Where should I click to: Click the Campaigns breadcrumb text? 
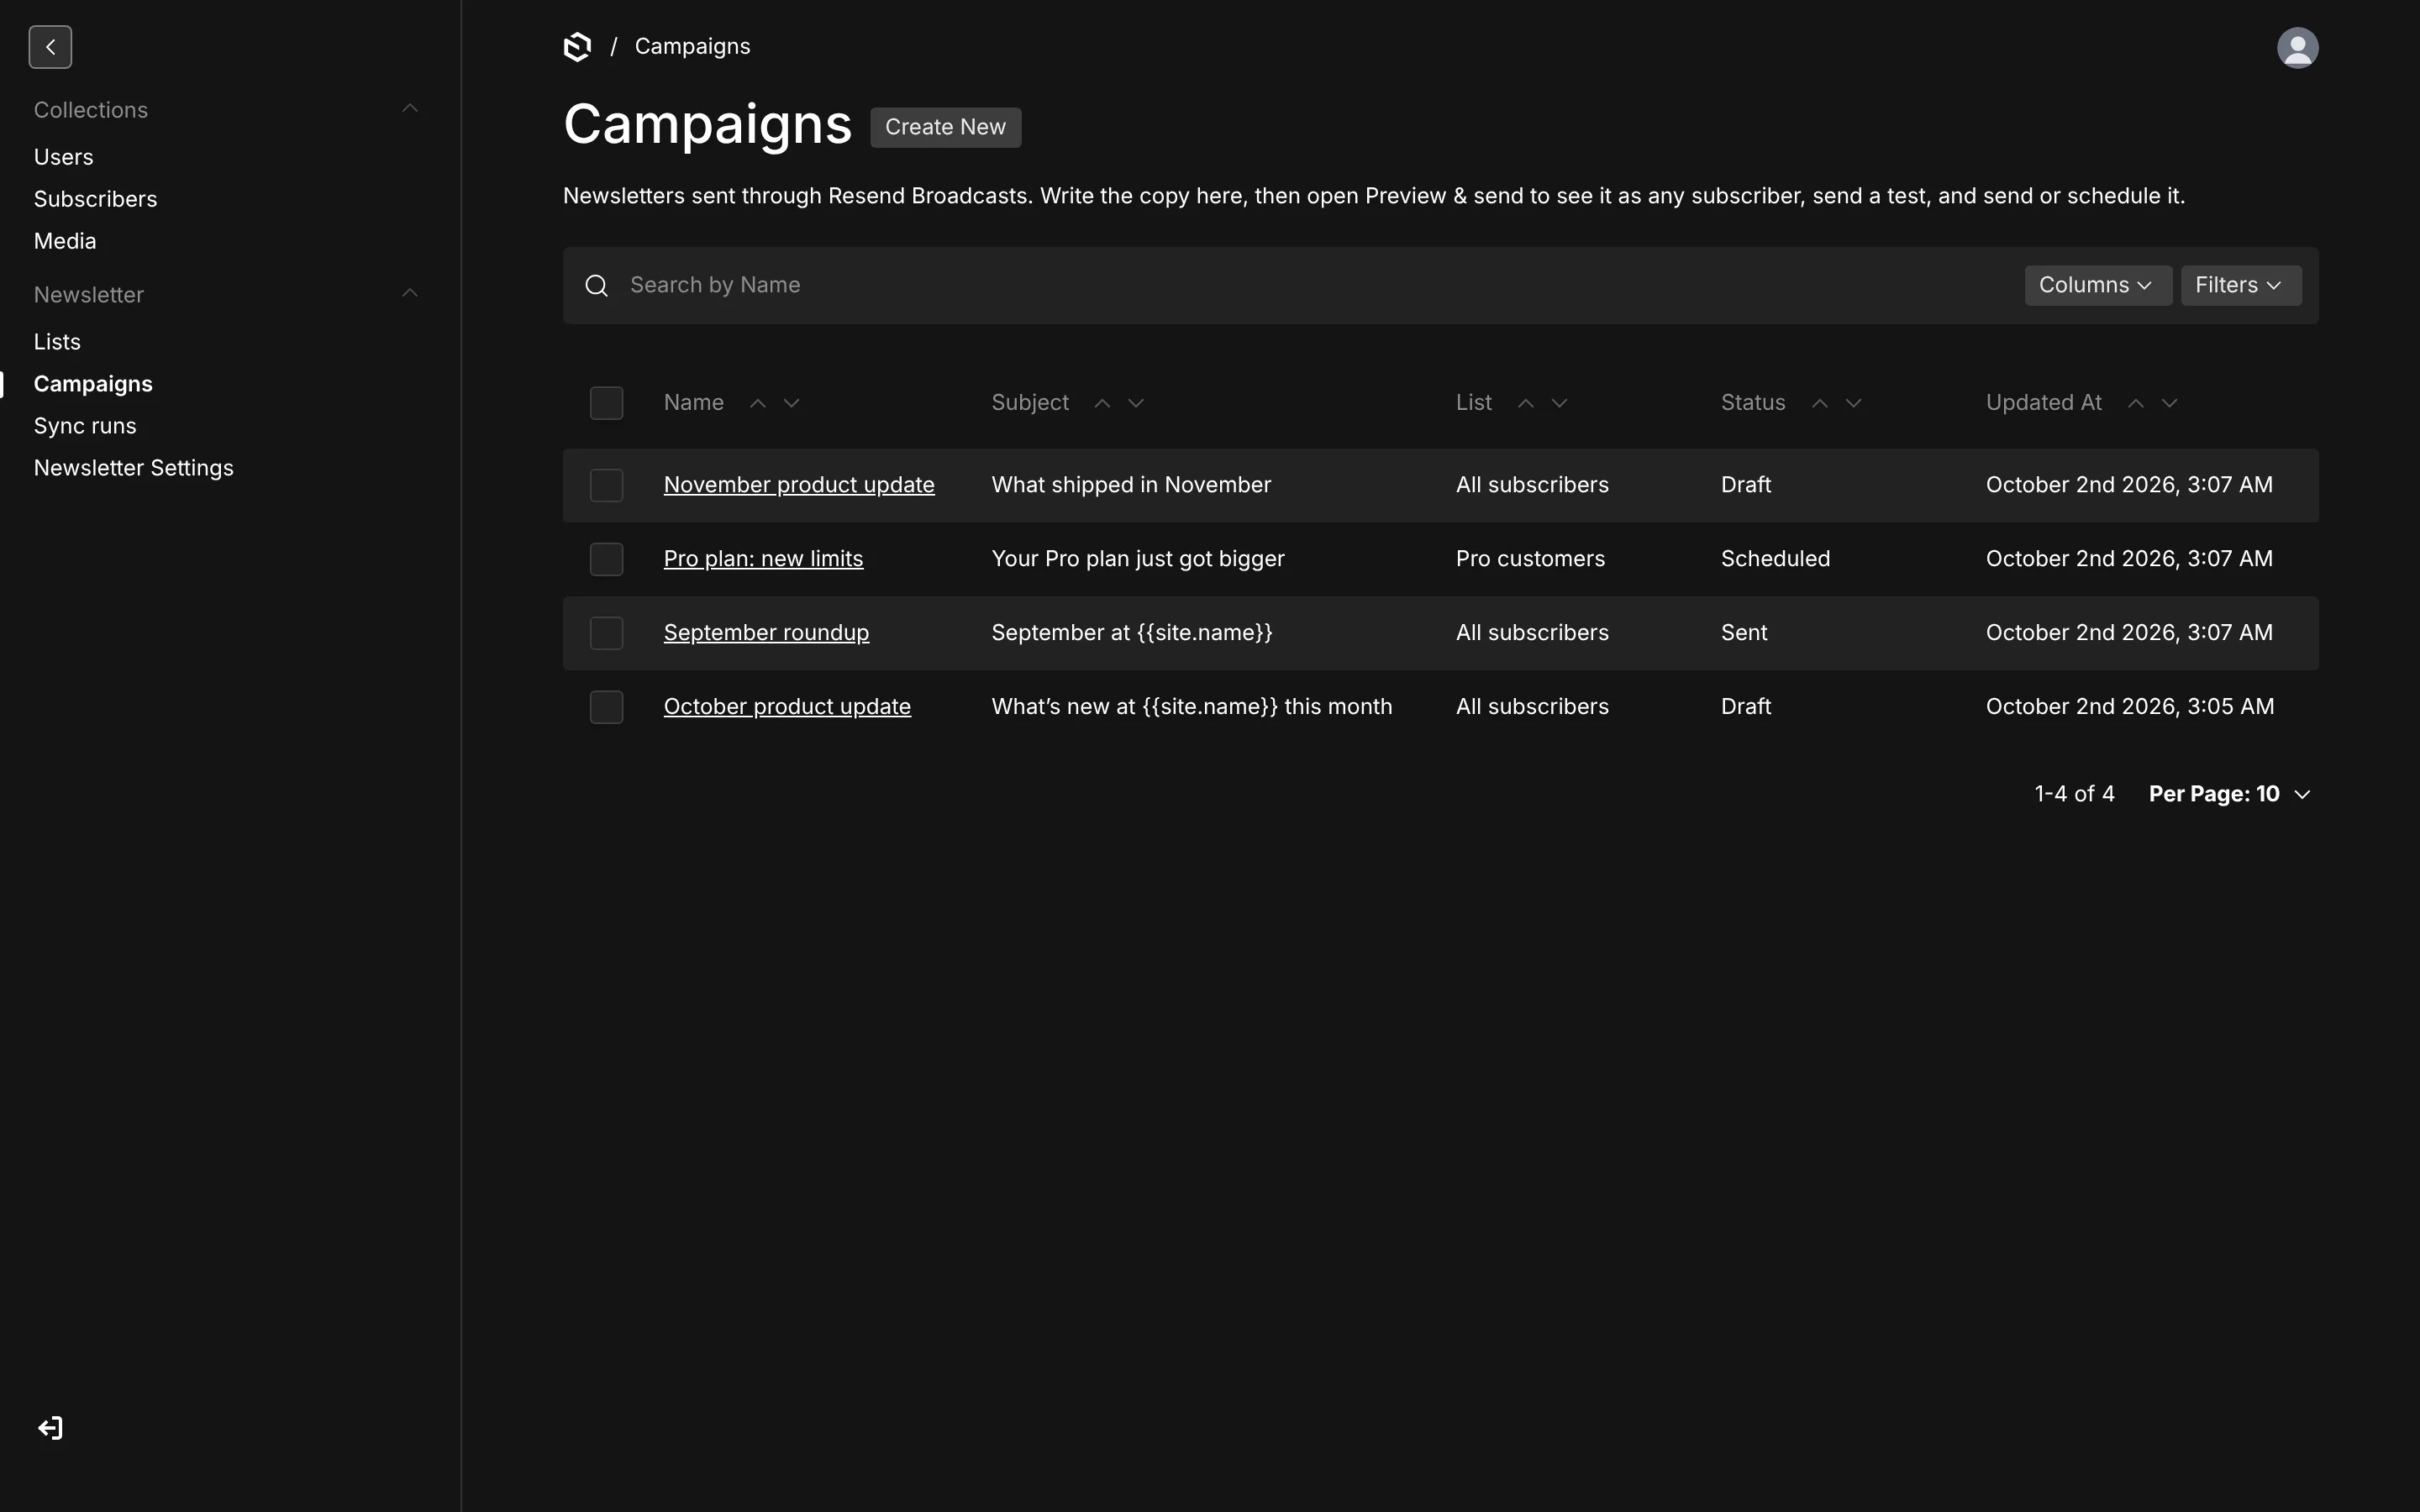[692, 46]
